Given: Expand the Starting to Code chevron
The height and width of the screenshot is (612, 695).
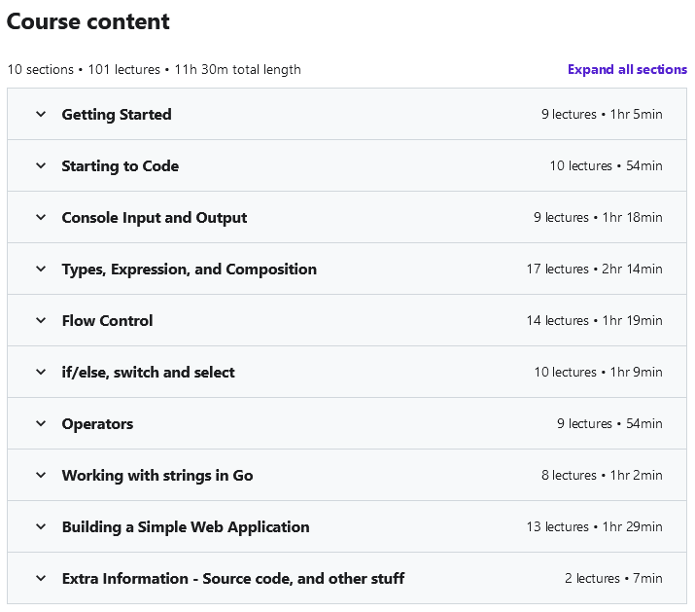Looking at the screenshot, I should tap(41, 165).
